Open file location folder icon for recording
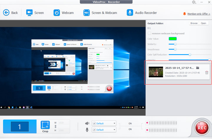Image resolution: width=212 pixels, height=139 pixels. pyautogui.click(x=198, y=68)
